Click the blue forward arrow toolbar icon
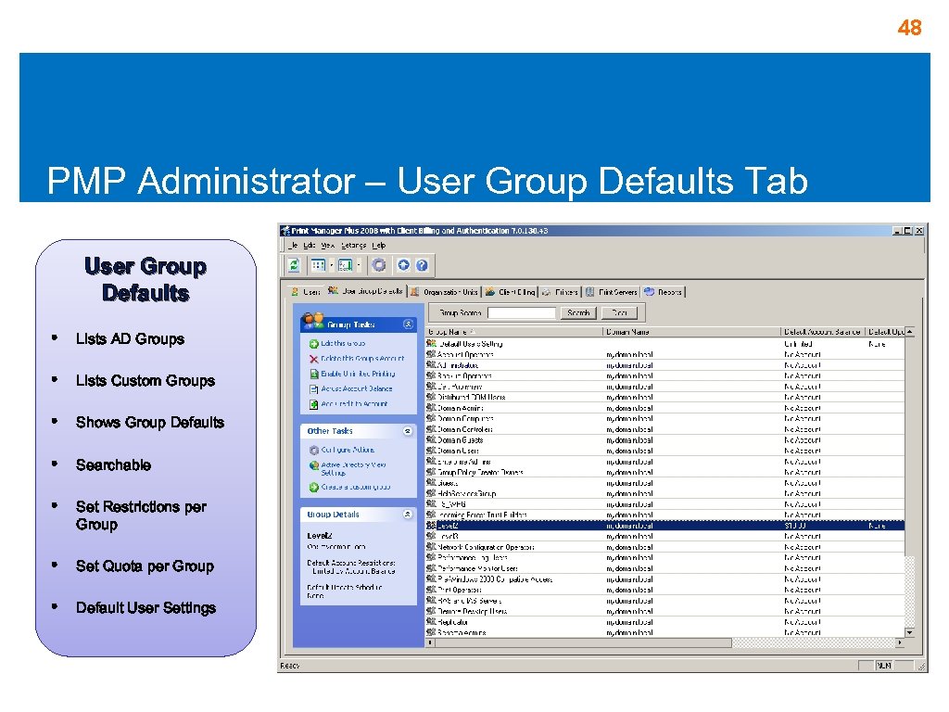 pos(403,263)
